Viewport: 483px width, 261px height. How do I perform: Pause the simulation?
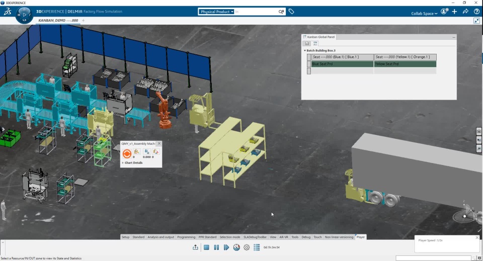[216, 247]
